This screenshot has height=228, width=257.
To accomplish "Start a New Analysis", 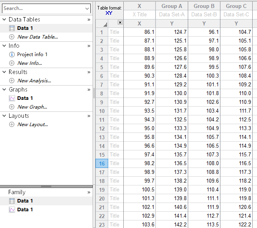I will click(x=34, y=81).
